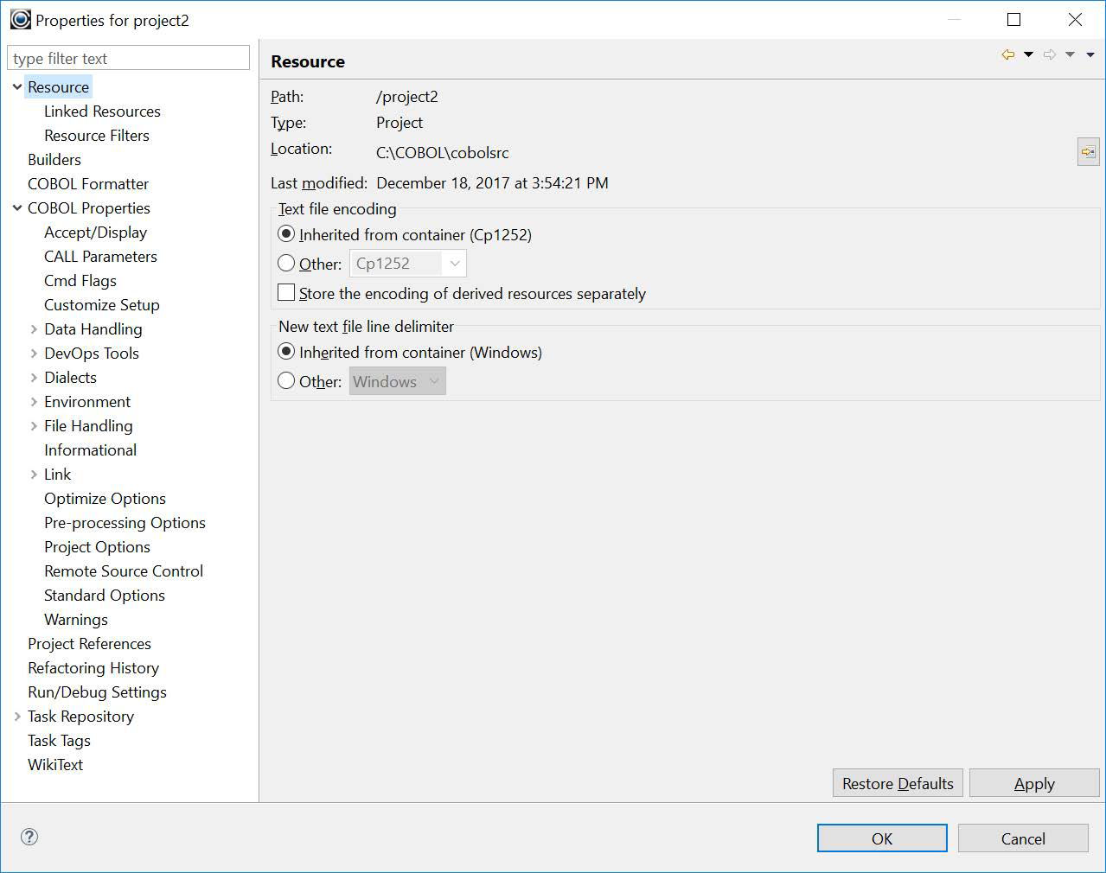Select COBOL Formatter in the sidebar tree
This screenshot has height=873, width=1106.
(87, 184)
